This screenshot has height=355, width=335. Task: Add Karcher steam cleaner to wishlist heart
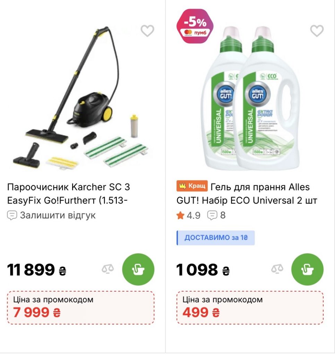pyautogui.click(x=147, y=31)
